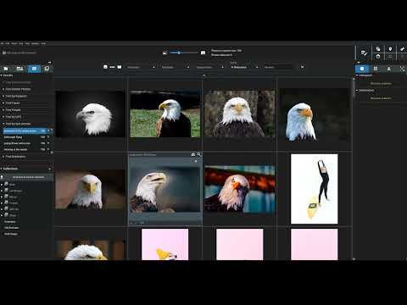
Task: Collapse the Collections section arrow
Action: tap(2, 169)
